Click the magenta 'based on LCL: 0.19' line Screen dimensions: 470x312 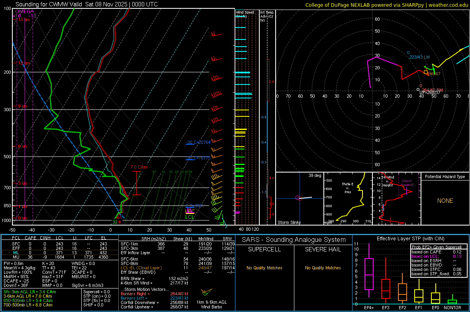pyautogui.click(x=437, y=256)
